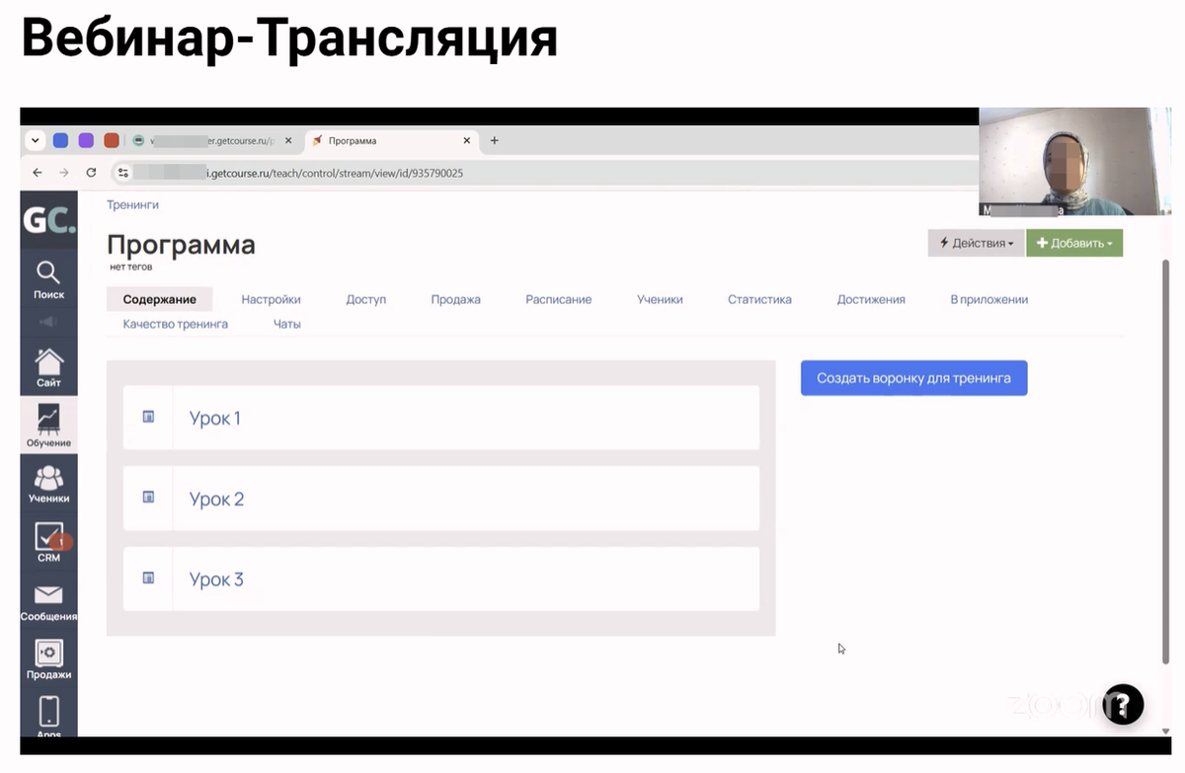This screenshot has width=1185, height=773.
Task: Open Поиск in the sidebar
Action: click(48, 279)
